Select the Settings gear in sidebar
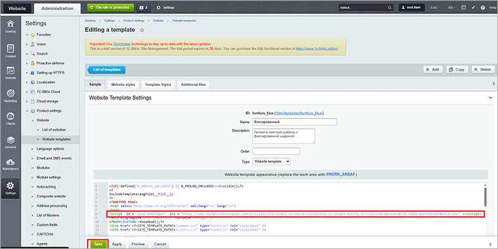This screenshot has width=498, height=249. pyautogui.click(x=11, y=188)
